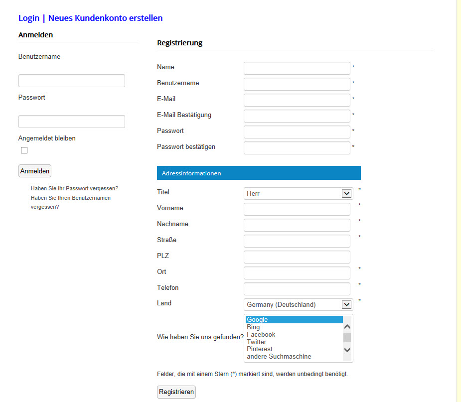461x402 pixels.
Task: Focus the Vorname input field
Action: tap(297, 209)
